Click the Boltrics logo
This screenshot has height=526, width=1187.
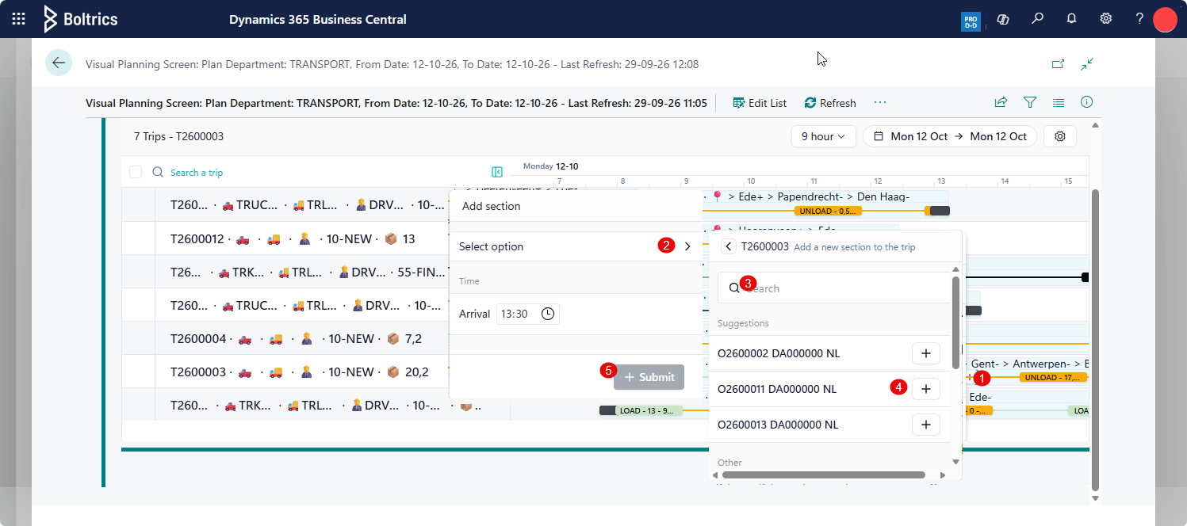click(80, 19)
